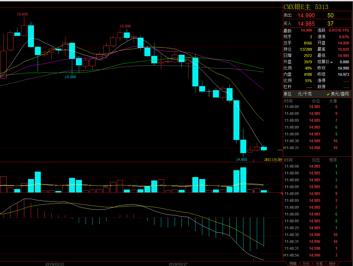The width and height of the screenshot is (353, 266).
Task: Click the 卖出 price 14.990
Action: (x=306, y=15)
